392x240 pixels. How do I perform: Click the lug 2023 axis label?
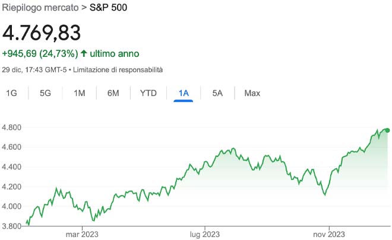[205, 233]
